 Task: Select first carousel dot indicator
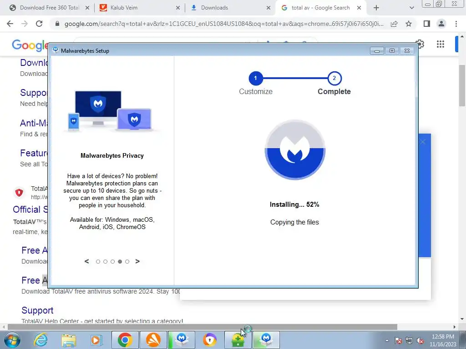[x=98, y=262]
